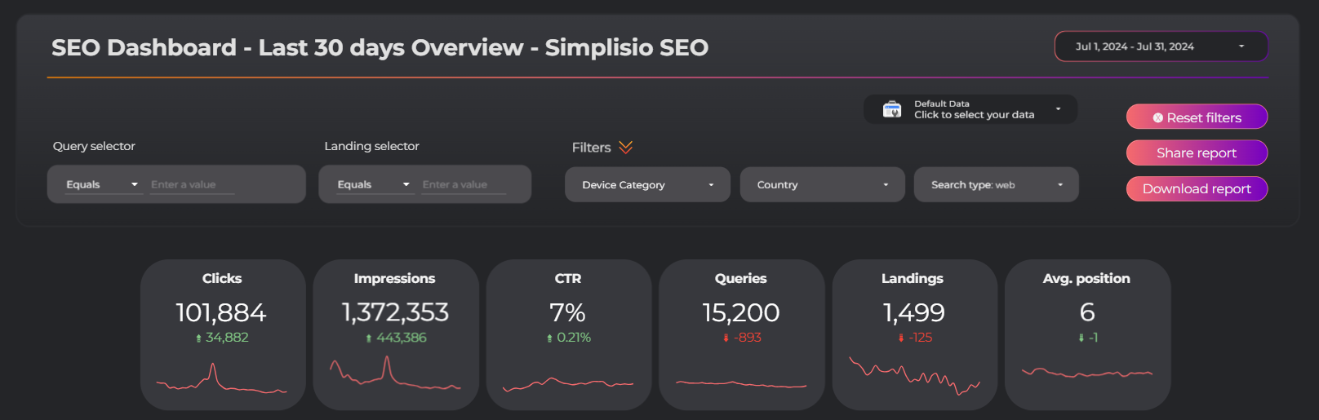Image resolution: width=1319 pixels, height=420 pixels.
Task: Click the Download report button
Action: 1197,188
